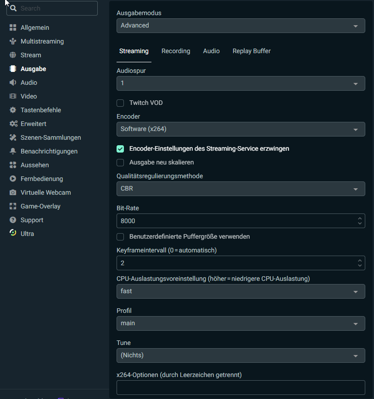374x399 pixels.
Task: Increase the Bit-Rate with up arrow
Action: click(x=360, y=218)
